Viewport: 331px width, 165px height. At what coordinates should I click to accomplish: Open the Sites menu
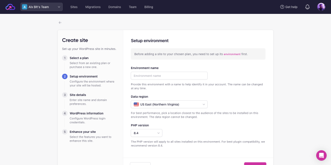74,7
